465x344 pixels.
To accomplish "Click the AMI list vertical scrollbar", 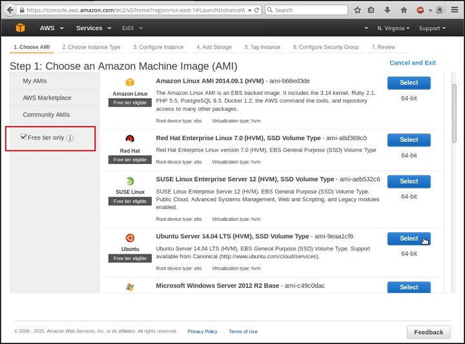I will click(454, 113).
